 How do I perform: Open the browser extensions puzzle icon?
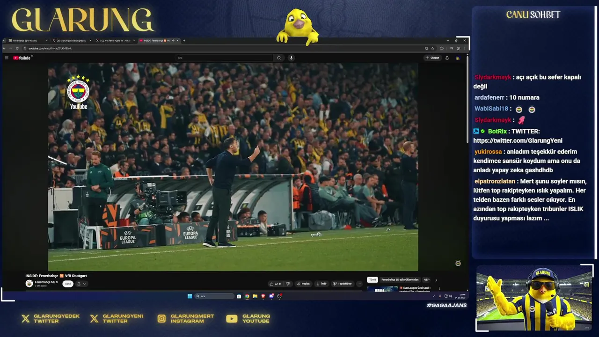(442, 48)
